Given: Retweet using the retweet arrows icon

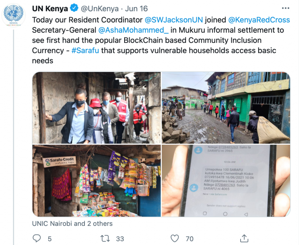Looking at the screenshot, I should [x=105, y=238].
